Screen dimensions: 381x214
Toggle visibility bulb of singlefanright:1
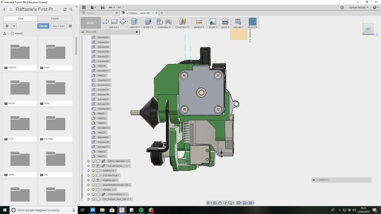click(93, 180)
